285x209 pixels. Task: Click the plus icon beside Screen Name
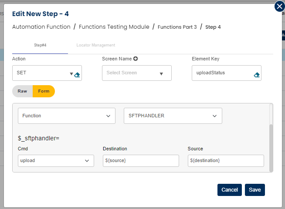136,59
